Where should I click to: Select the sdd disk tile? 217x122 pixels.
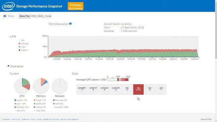161,89
